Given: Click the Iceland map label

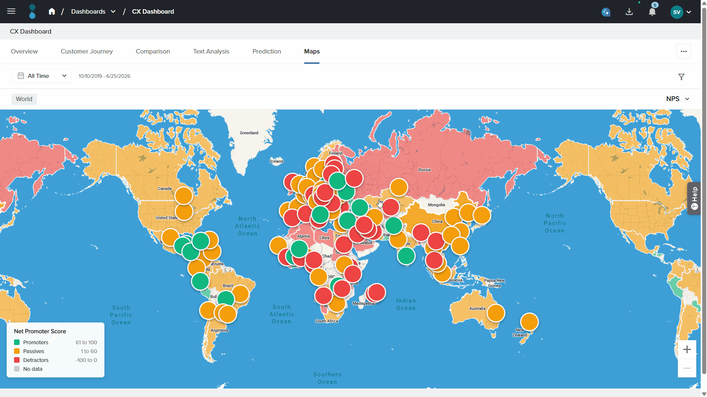Looking at the screenshot, I should [277, 161].
